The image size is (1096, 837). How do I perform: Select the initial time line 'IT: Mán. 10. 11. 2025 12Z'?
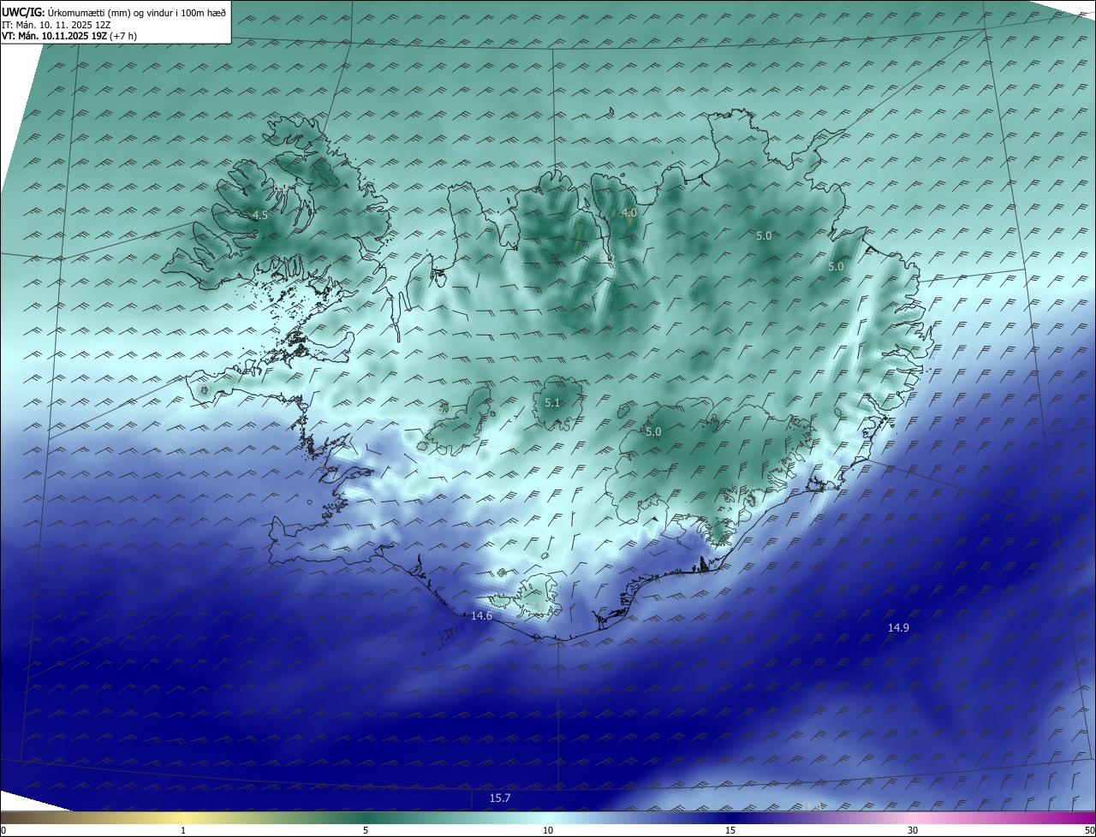tap(57, 25)
